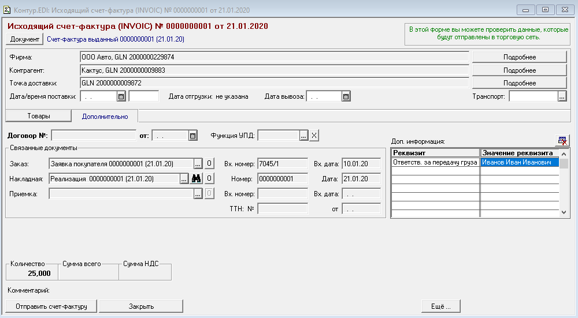The height and width of the screenshot is (318, 578).
Task: Open Транспорт selection ellipsis button
Action: click(562, 96)
